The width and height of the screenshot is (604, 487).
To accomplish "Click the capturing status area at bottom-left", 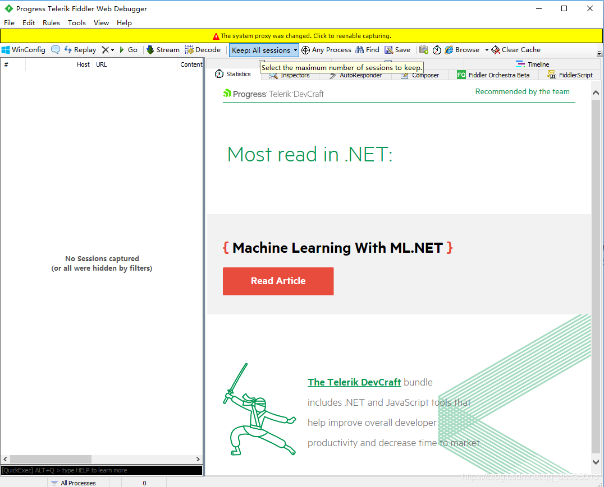I will point(24,483).
